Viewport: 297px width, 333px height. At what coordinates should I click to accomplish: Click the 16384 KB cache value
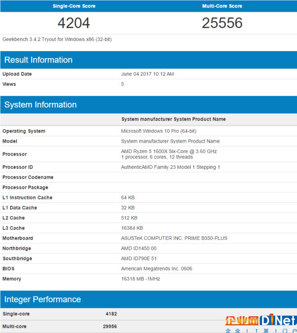tap(132, 228)
